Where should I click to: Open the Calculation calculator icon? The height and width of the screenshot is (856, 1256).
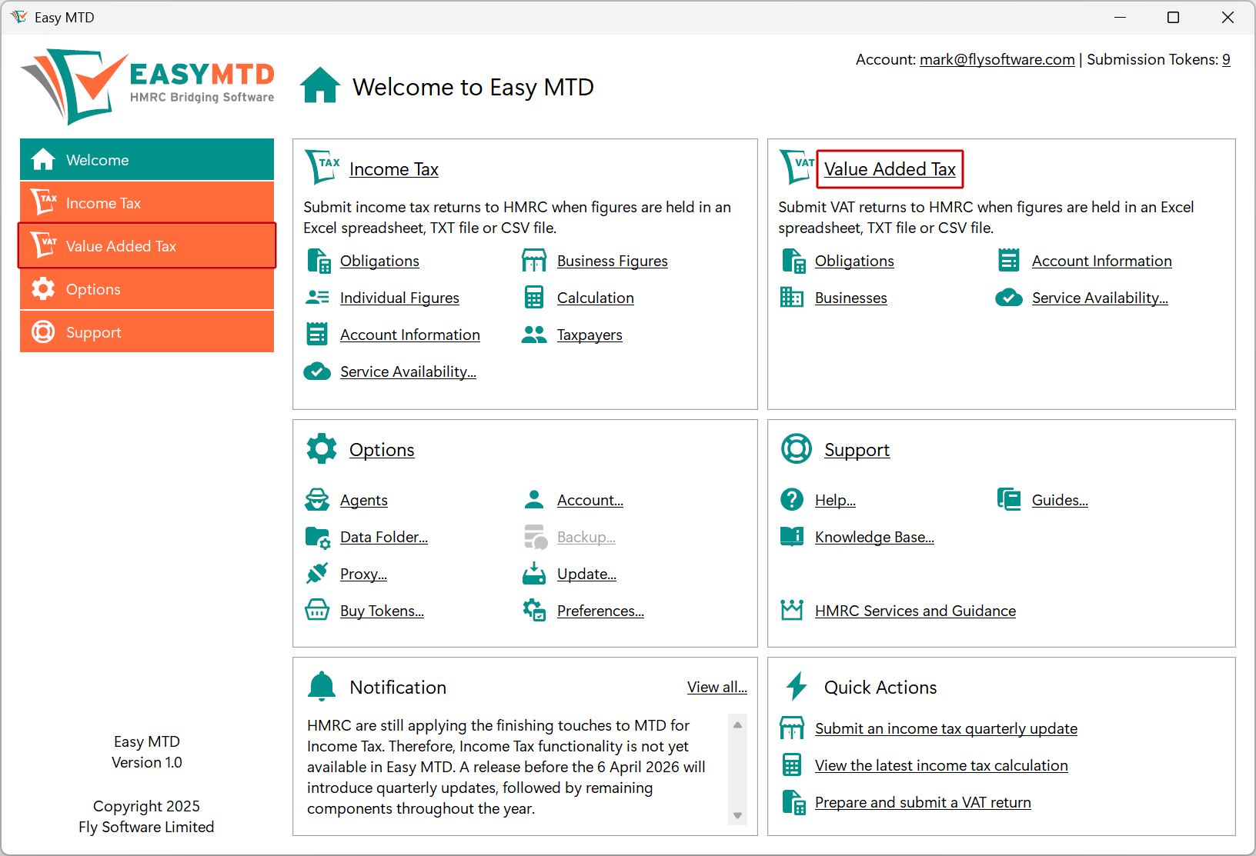tap(534, 297)
